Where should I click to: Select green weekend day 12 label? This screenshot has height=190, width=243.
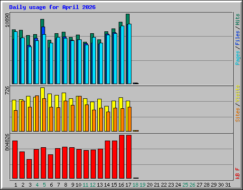point(93,185)
